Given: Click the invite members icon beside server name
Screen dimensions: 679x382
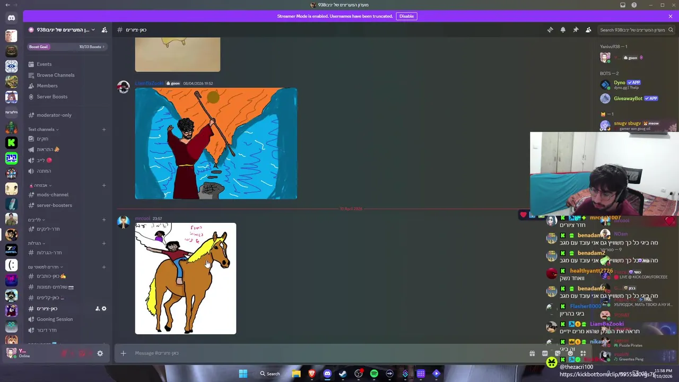Looking at the screenshot, I should (x=105, y=30).
